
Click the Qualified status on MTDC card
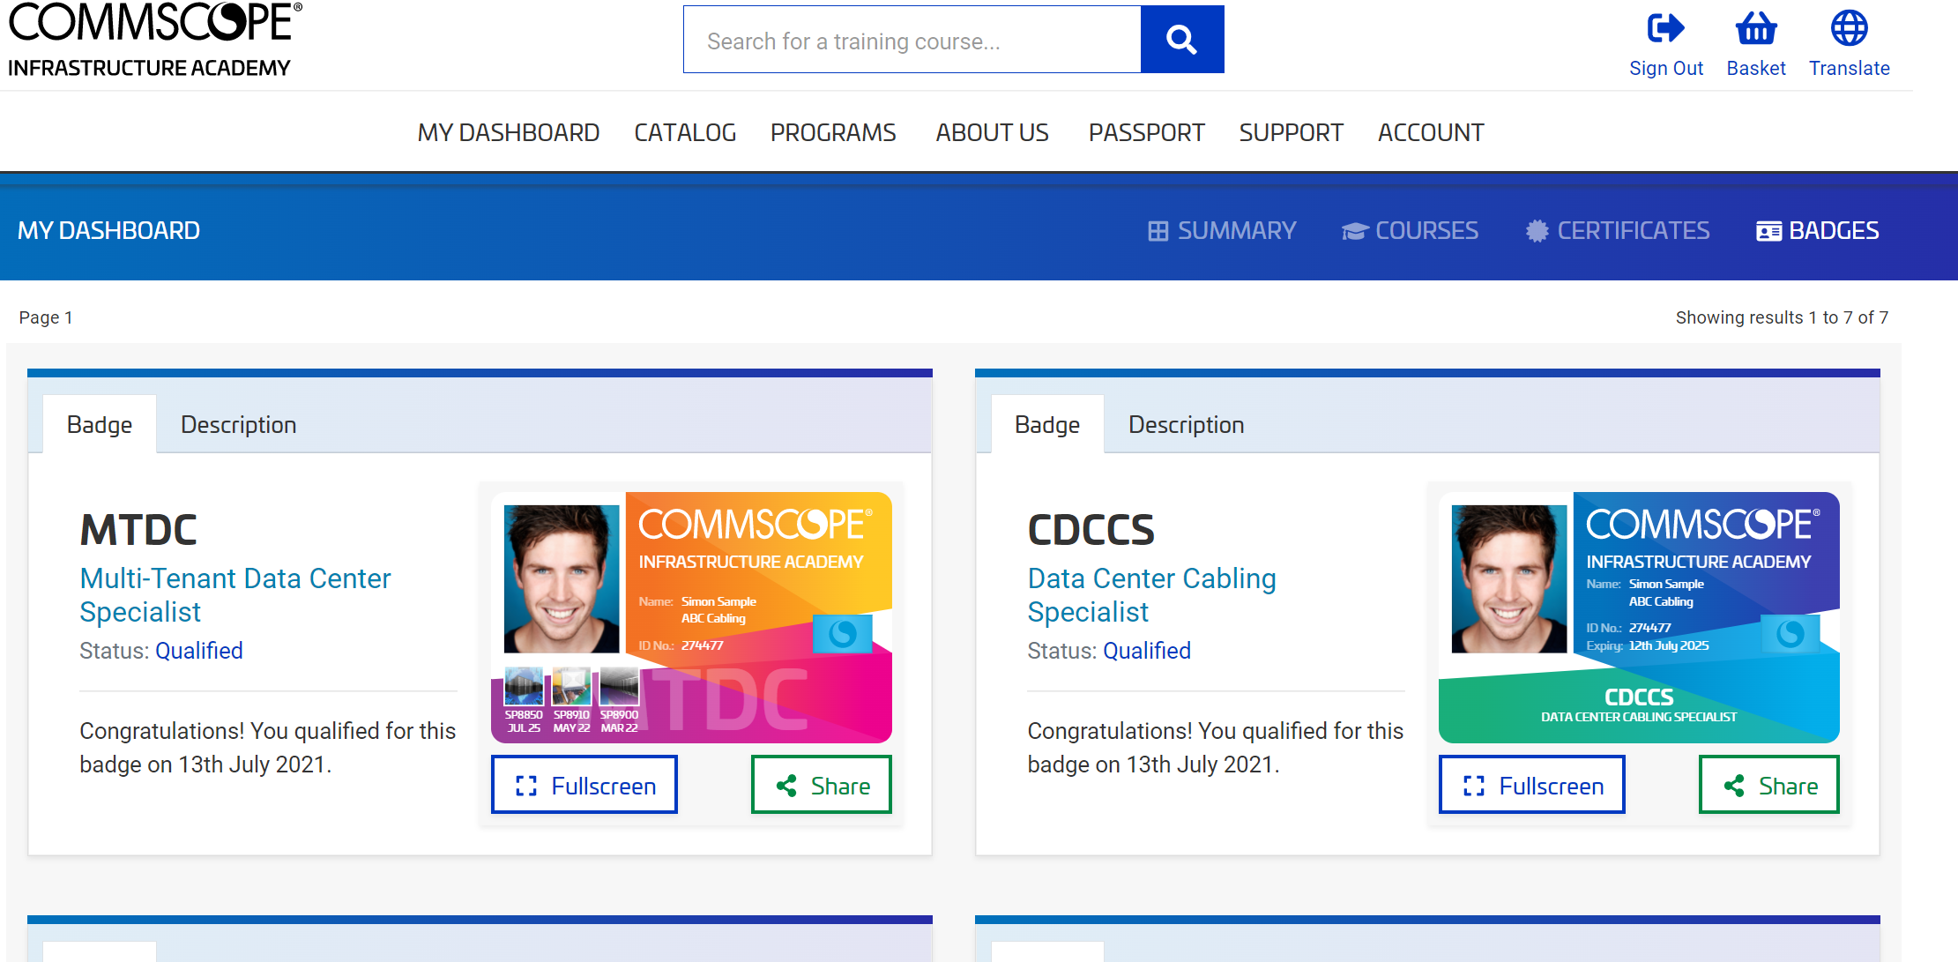point(199,651)
